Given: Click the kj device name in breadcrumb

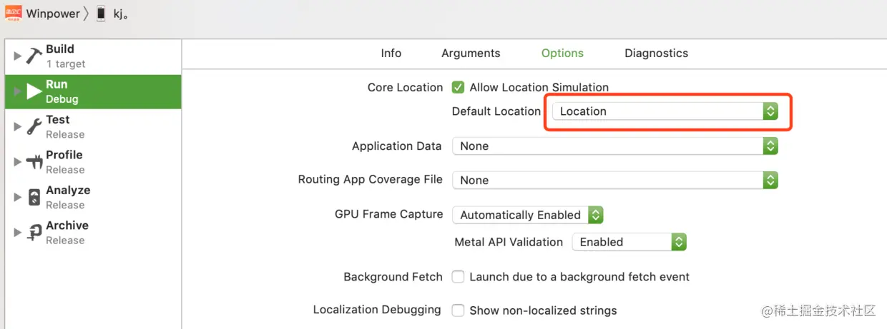Looking at the screenshot, I should pos(120,14).
